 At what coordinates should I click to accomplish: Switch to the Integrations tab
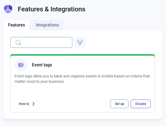point(47,25)
